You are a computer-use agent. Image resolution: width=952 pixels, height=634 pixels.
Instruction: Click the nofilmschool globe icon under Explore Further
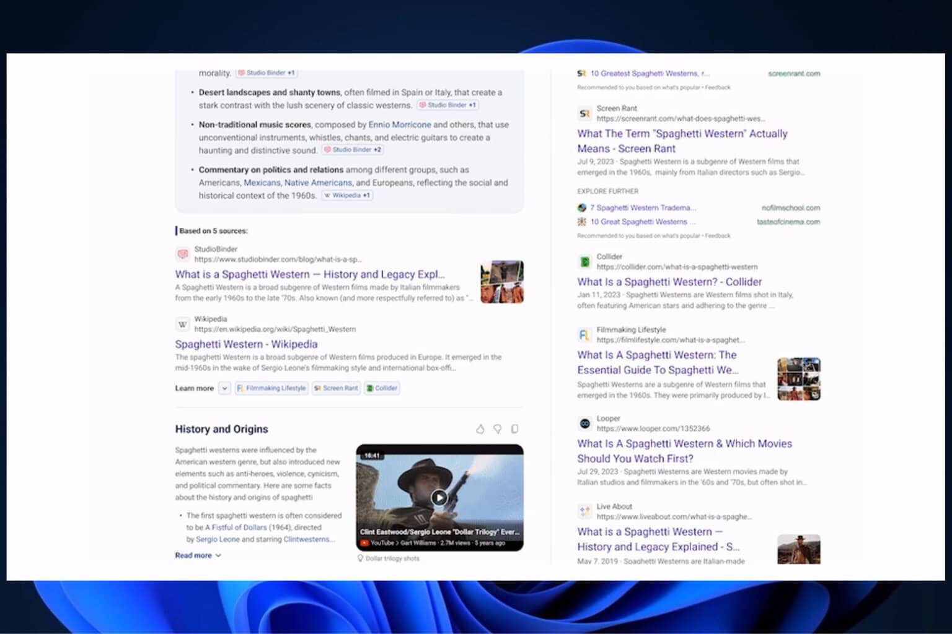point(582,208)
